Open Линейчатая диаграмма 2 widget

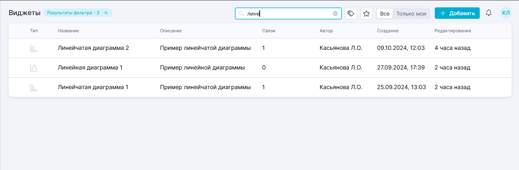point(93,48)
